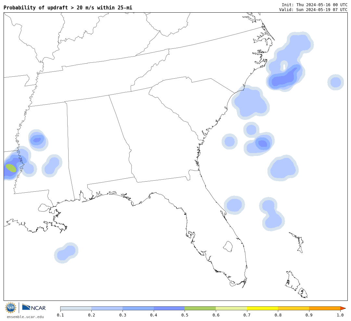Click the plot title "Probability of updraft > 20 m/s within 25-mi"
The width and height of the screenshot is (351, 321).
(x=68, y=7)
